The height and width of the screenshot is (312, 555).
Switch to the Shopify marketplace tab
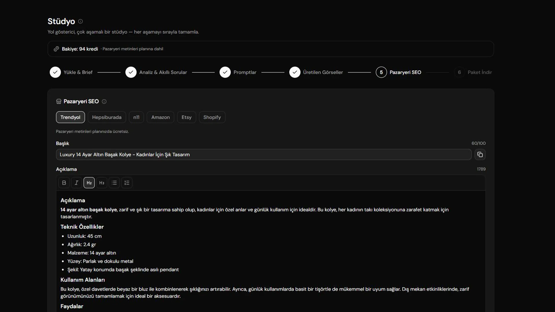click(212, 117)
